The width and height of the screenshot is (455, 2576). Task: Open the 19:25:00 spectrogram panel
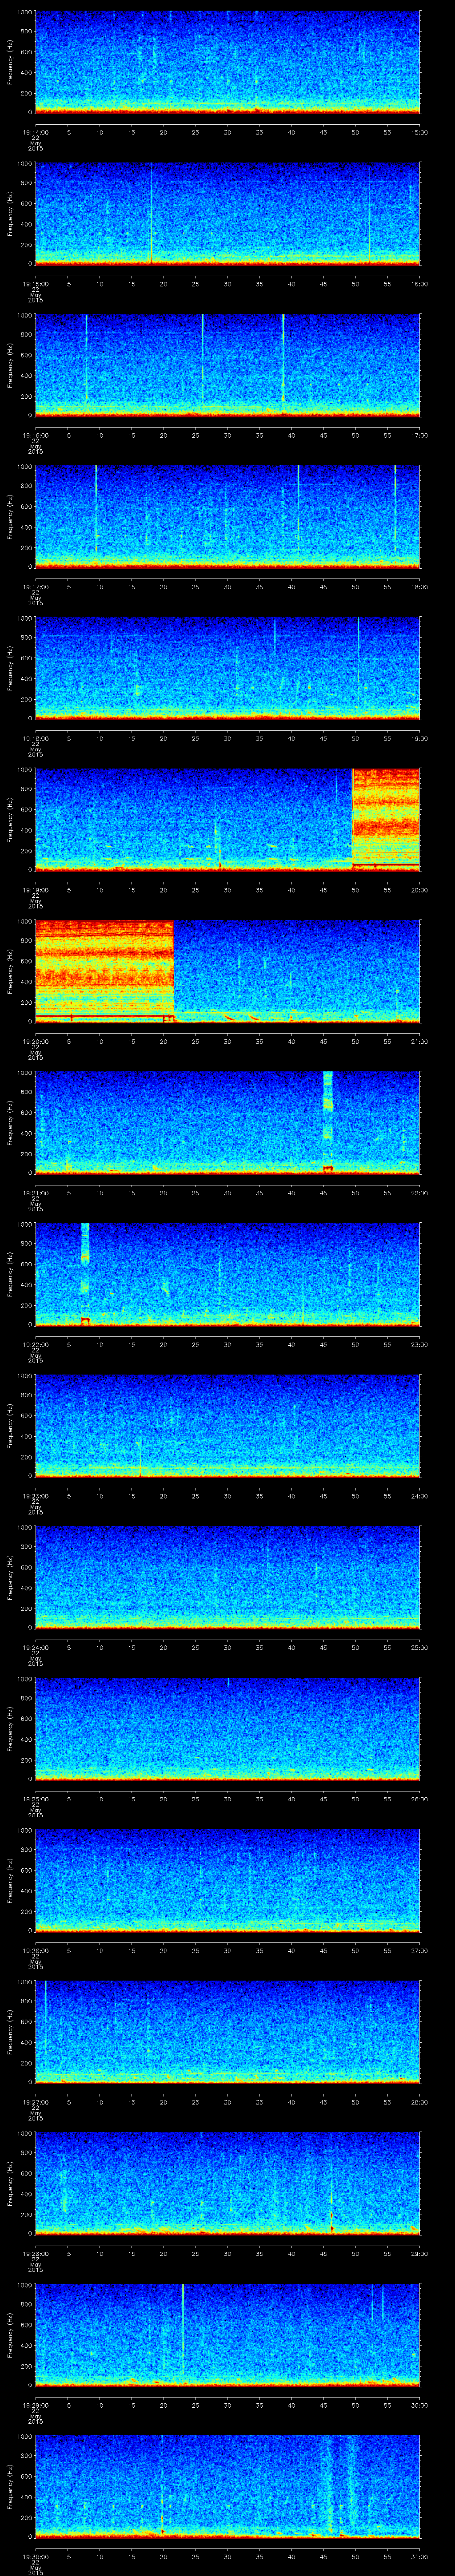coord(227,1728)
